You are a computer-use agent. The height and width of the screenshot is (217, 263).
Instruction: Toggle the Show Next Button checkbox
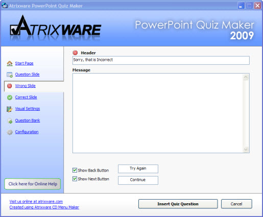(75, 179)
